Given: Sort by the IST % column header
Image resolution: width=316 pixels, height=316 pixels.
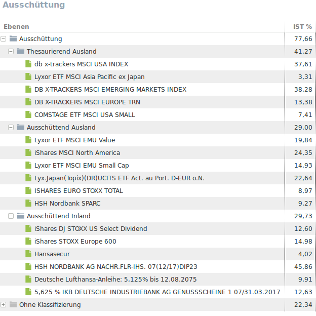Looking at the screenshot, I should 302,27.
